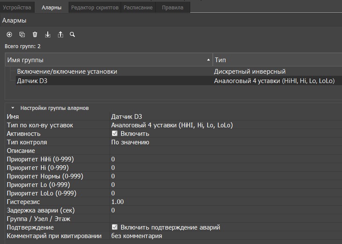Click sort arrow in 'Имя группы' header
Screen dimensions: 342x244
(209, 60)
